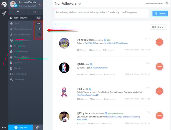Click the Upgrade button
Screen dimensions: 171x130
point(20,127)
